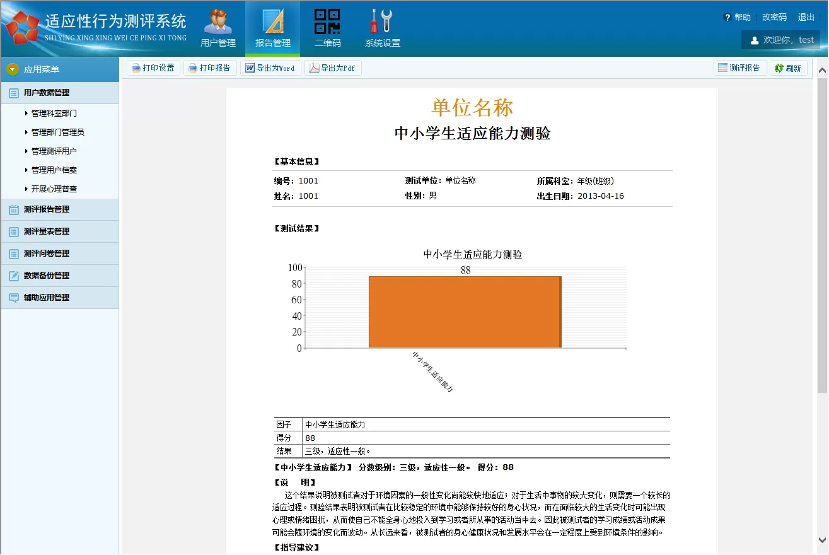Open 管理测评用户 in sidebar
Screen dimensions: 829x555
point(54,151)
